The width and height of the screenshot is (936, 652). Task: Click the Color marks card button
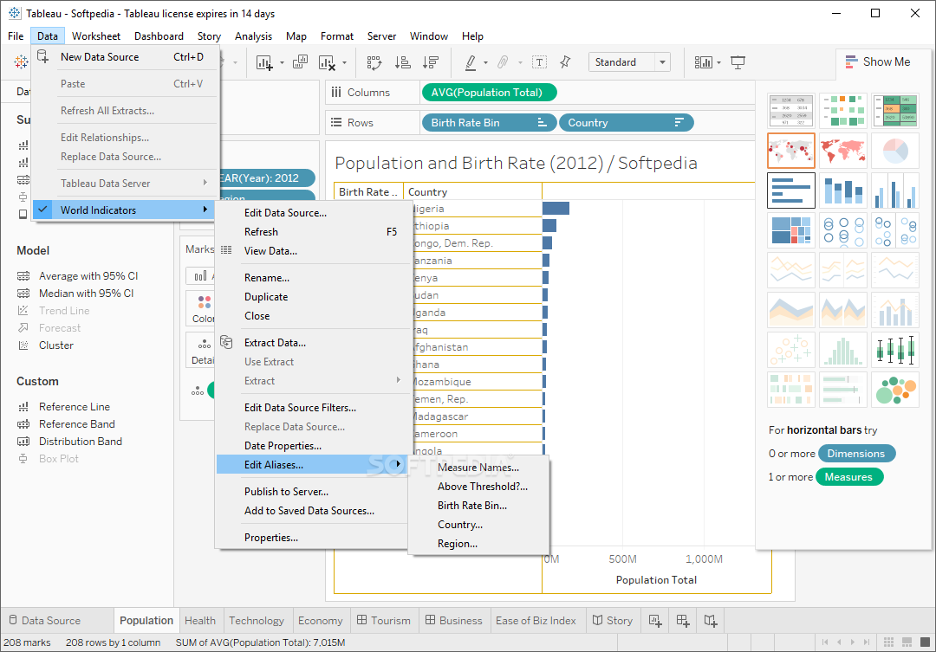click(200, 308)
